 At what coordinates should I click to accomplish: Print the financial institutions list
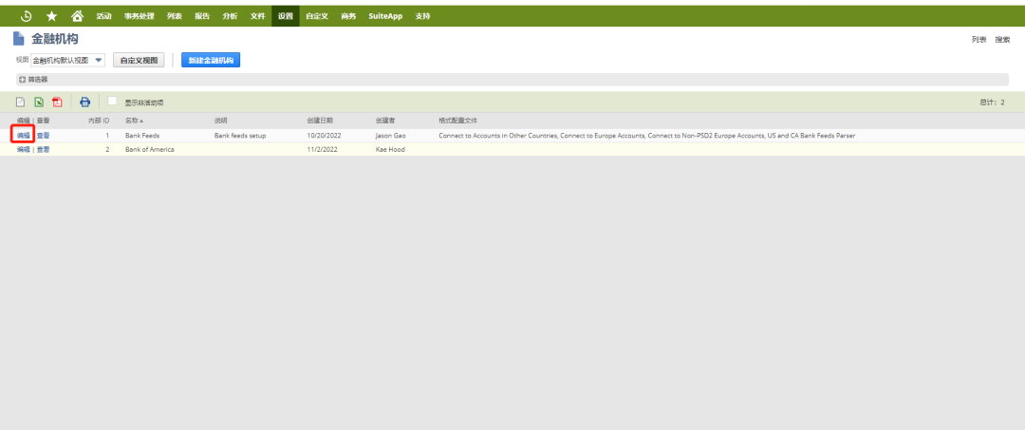tap(85, 102)
